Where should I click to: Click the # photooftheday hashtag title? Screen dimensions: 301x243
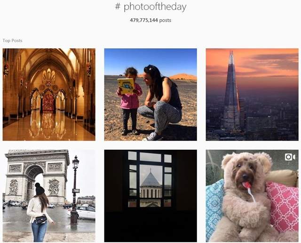point(150,7)
